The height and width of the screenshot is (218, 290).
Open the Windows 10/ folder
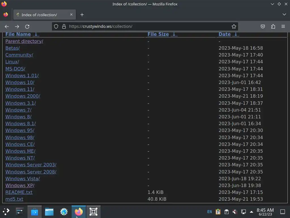pyautogui.click(x=20, y=82)
